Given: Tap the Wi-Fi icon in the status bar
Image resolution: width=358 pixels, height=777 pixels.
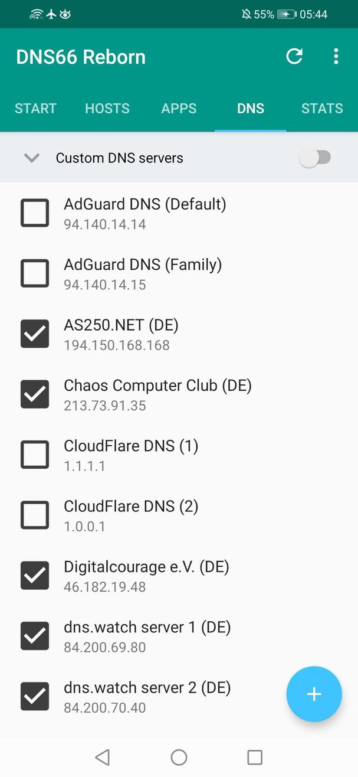Looking at the screenshot, I should pos(37,14).
